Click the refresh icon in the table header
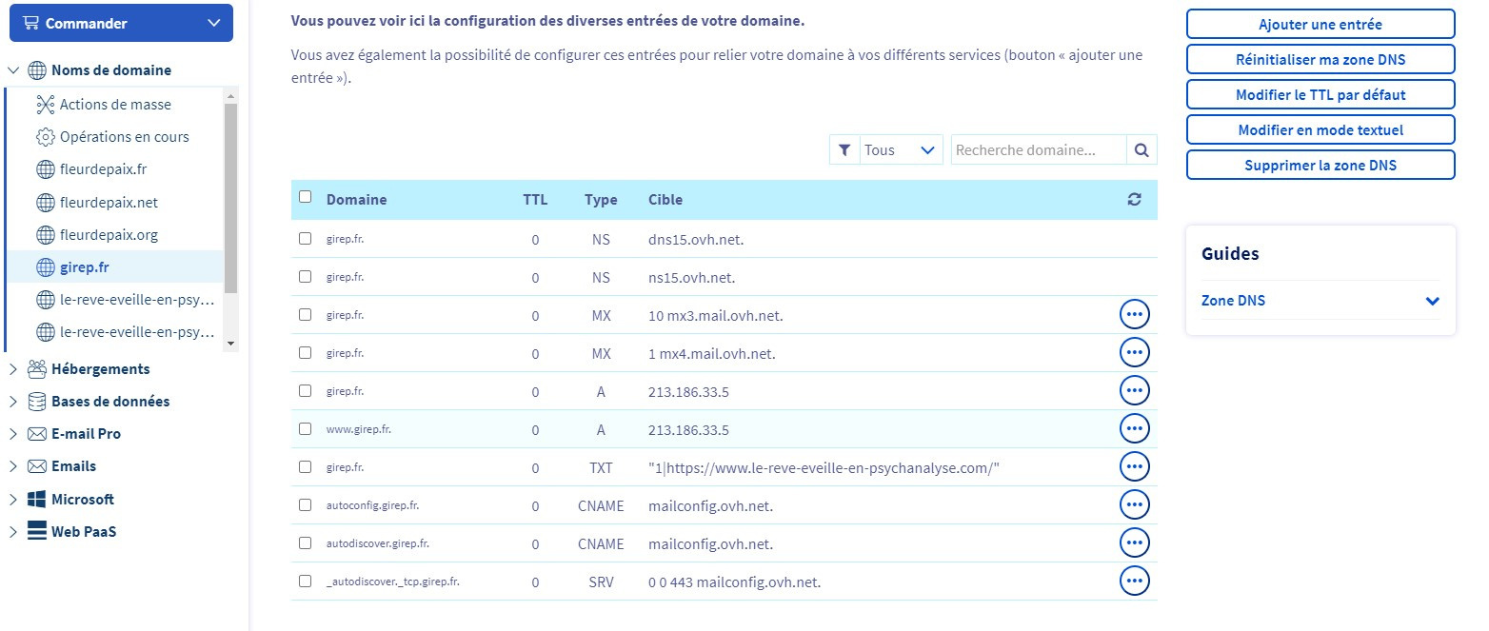 point(1134,200)
